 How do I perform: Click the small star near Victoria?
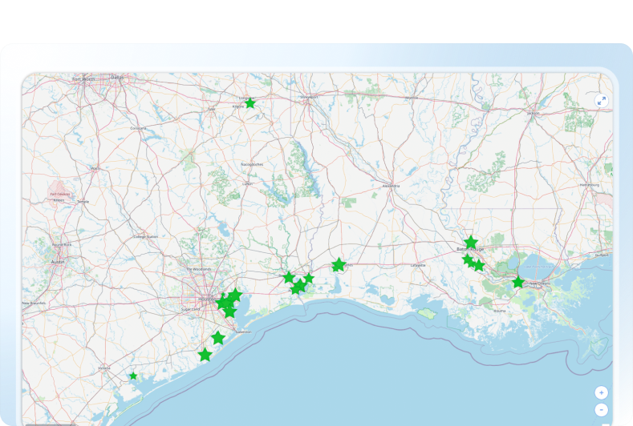[133, 376]
